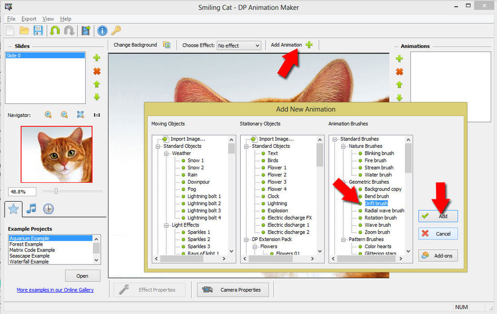Move slide up with green arrow
Image resolution: width=497 pixels, height=314 pixels.
(x=97, y=84)
